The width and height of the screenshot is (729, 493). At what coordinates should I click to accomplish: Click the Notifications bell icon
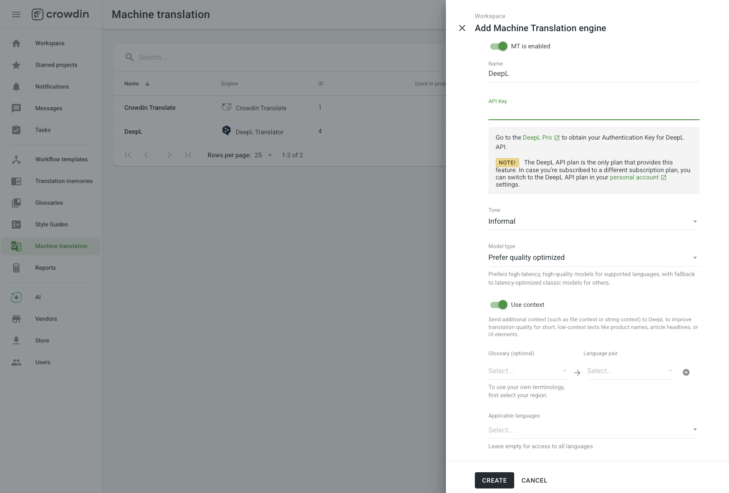click(x=16, y=87)
